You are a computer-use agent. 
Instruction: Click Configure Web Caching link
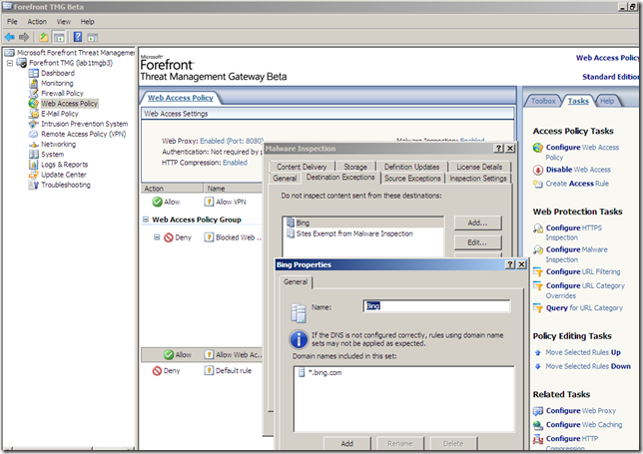[584, 425]
